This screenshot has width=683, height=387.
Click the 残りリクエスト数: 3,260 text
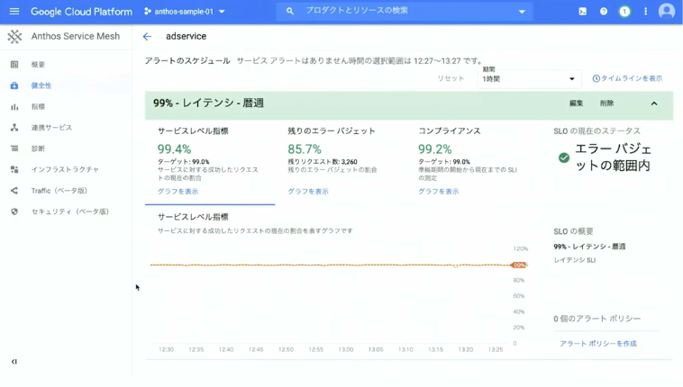point(323,161)
